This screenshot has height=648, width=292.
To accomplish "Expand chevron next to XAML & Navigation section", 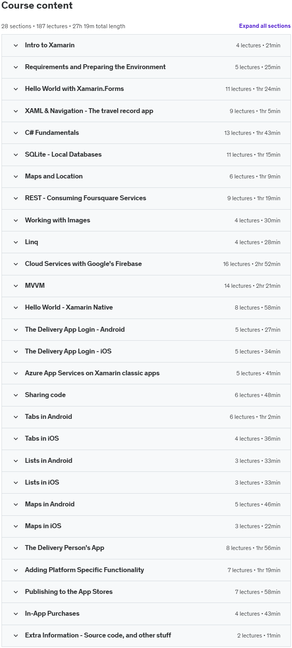I will click(x=16, y=111).
